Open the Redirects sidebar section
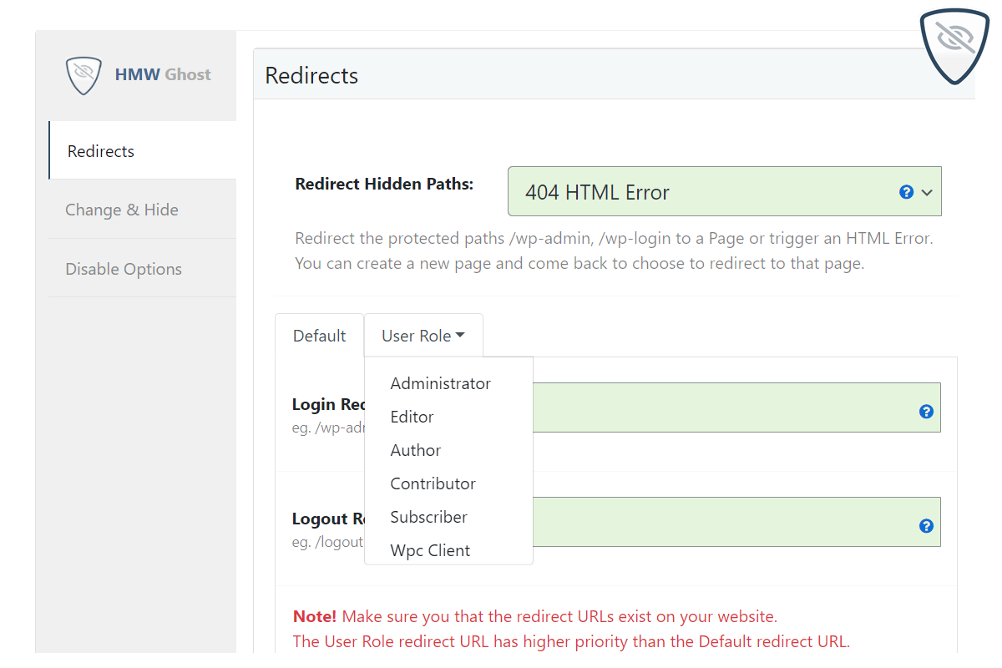This screenshot has height=668, width=1002. click(101, 151)
